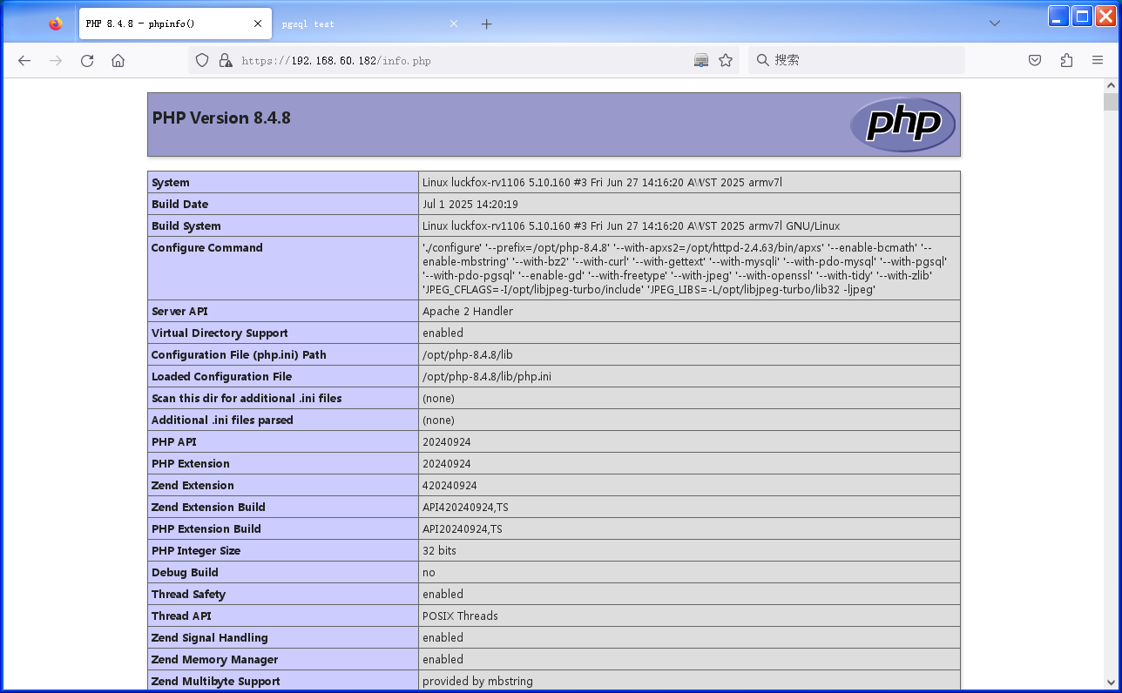Viewport: 1122px width, 693px height.
Task: Click the PHP logo link
Action: click(902, 124)
